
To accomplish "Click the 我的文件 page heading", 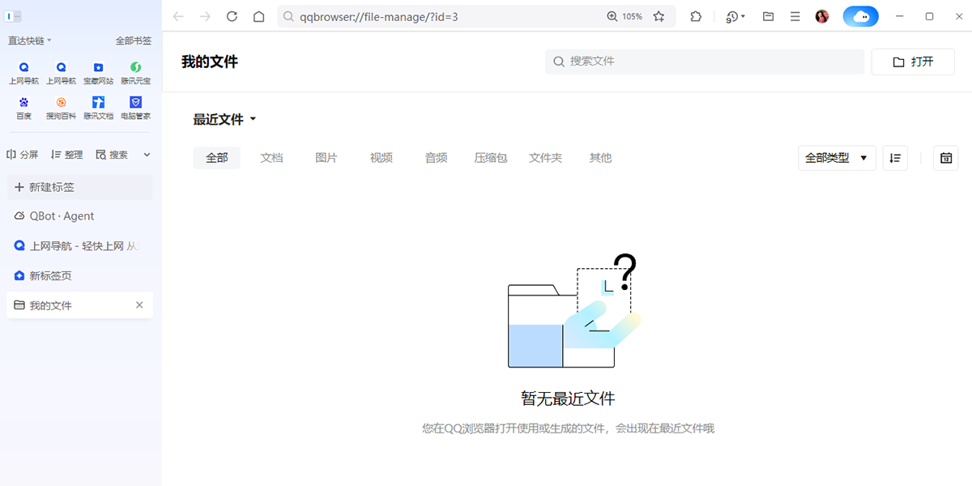I will [210, 62].
